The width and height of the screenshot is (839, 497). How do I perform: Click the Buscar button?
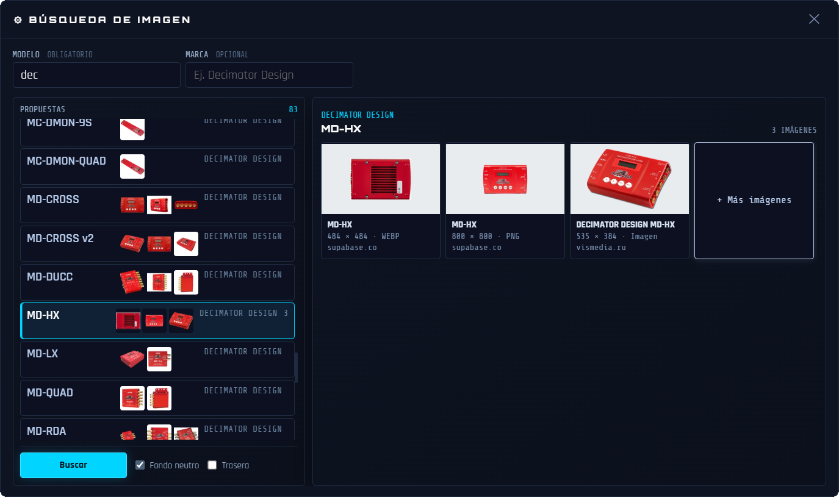click(x=73, y=465)
